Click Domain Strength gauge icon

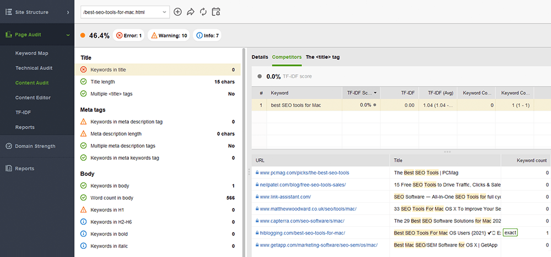[x=9, y=147]
